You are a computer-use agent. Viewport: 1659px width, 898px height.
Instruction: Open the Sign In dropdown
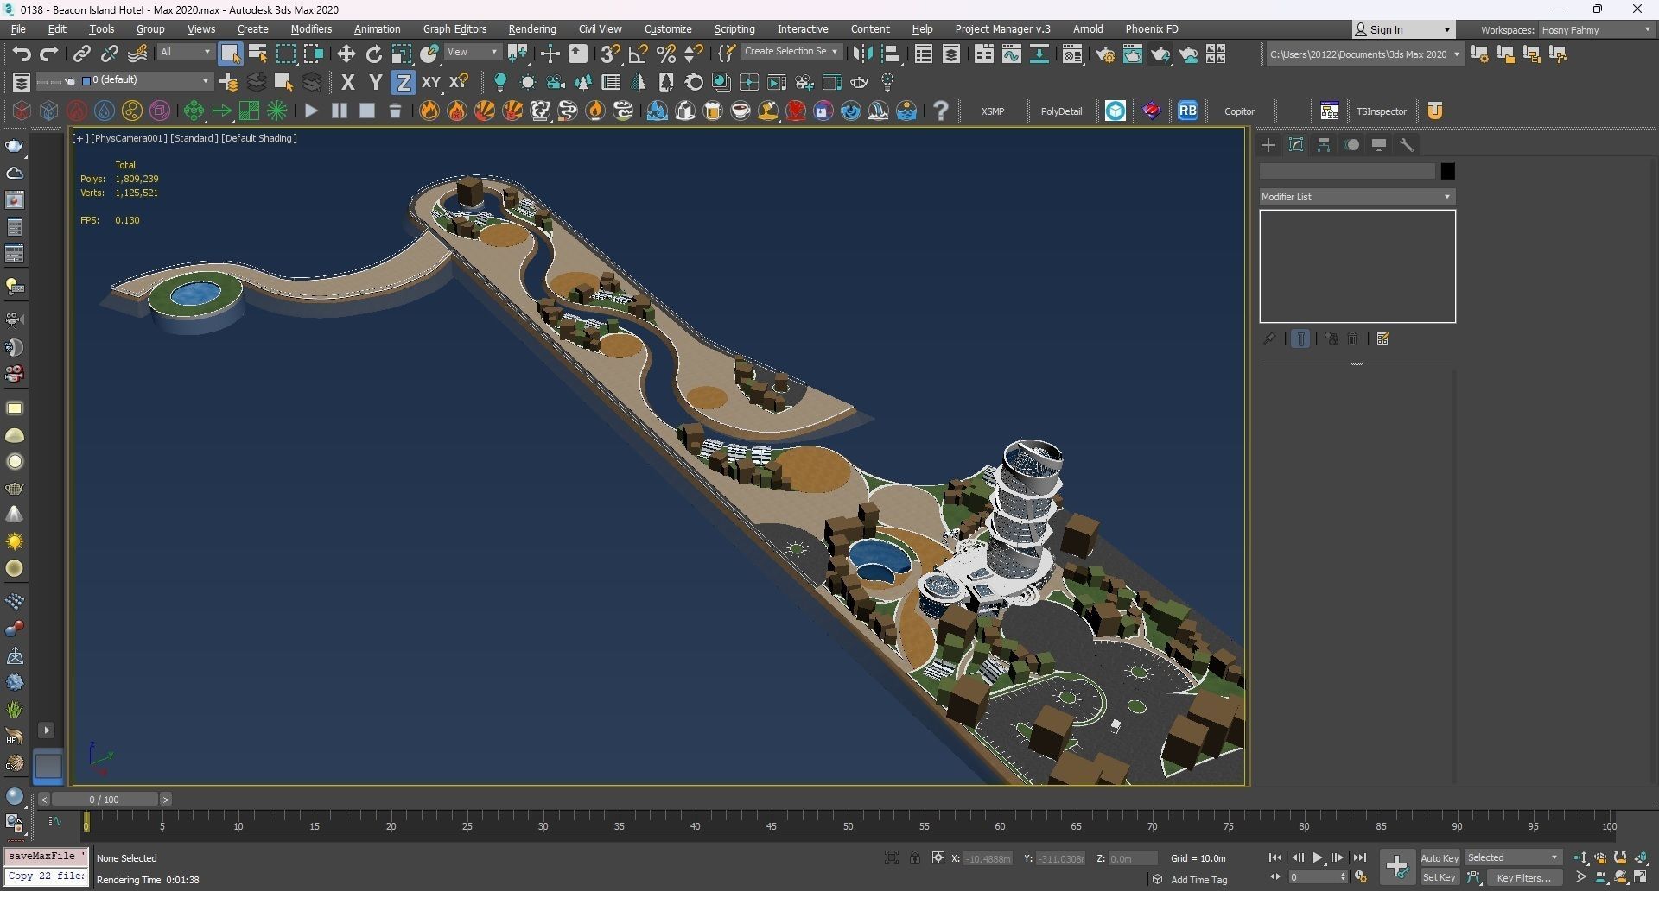tap(1403, 29)
